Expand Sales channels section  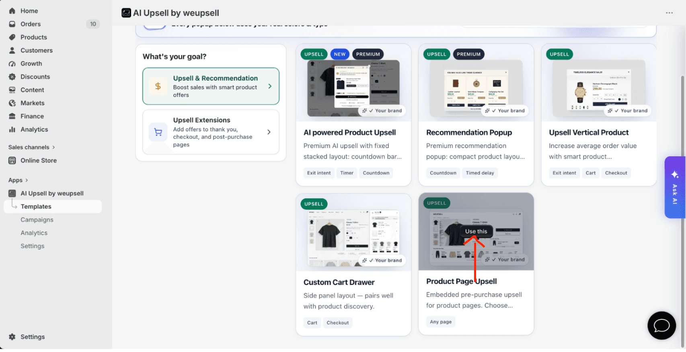[x=32, y=147]
